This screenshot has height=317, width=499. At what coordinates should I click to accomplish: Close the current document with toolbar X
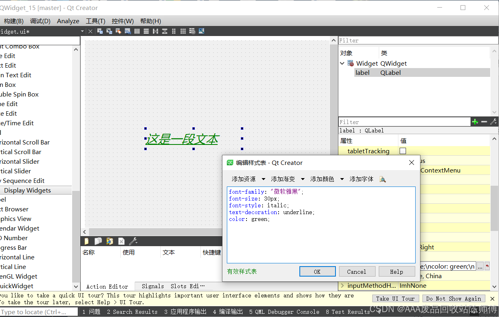pyautogui.click(x=90, y=31)
